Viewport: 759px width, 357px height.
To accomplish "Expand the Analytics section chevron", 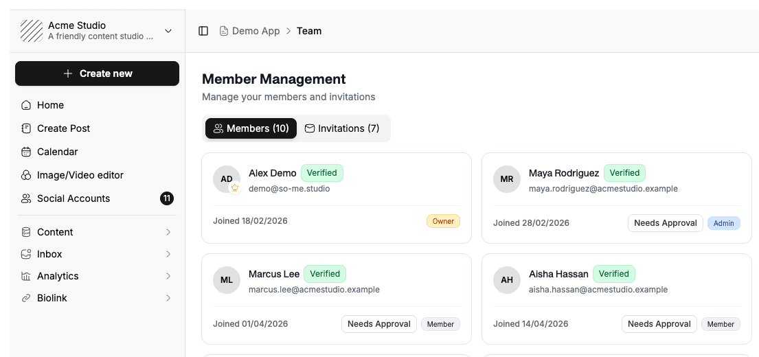I will click(x=168, y=276).
